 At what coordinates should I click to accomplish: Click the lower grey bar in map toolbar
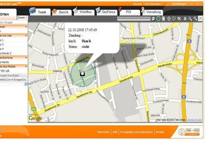pos(134,20)
